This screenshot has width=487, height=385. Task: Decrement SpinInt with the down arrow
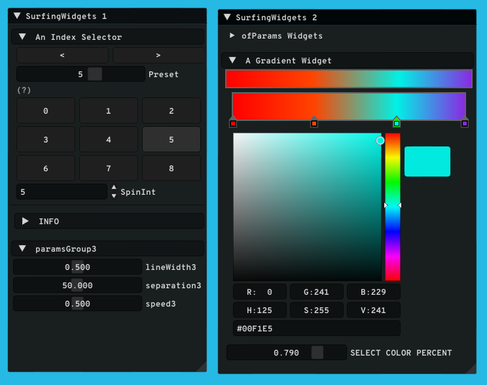[114, 195]
